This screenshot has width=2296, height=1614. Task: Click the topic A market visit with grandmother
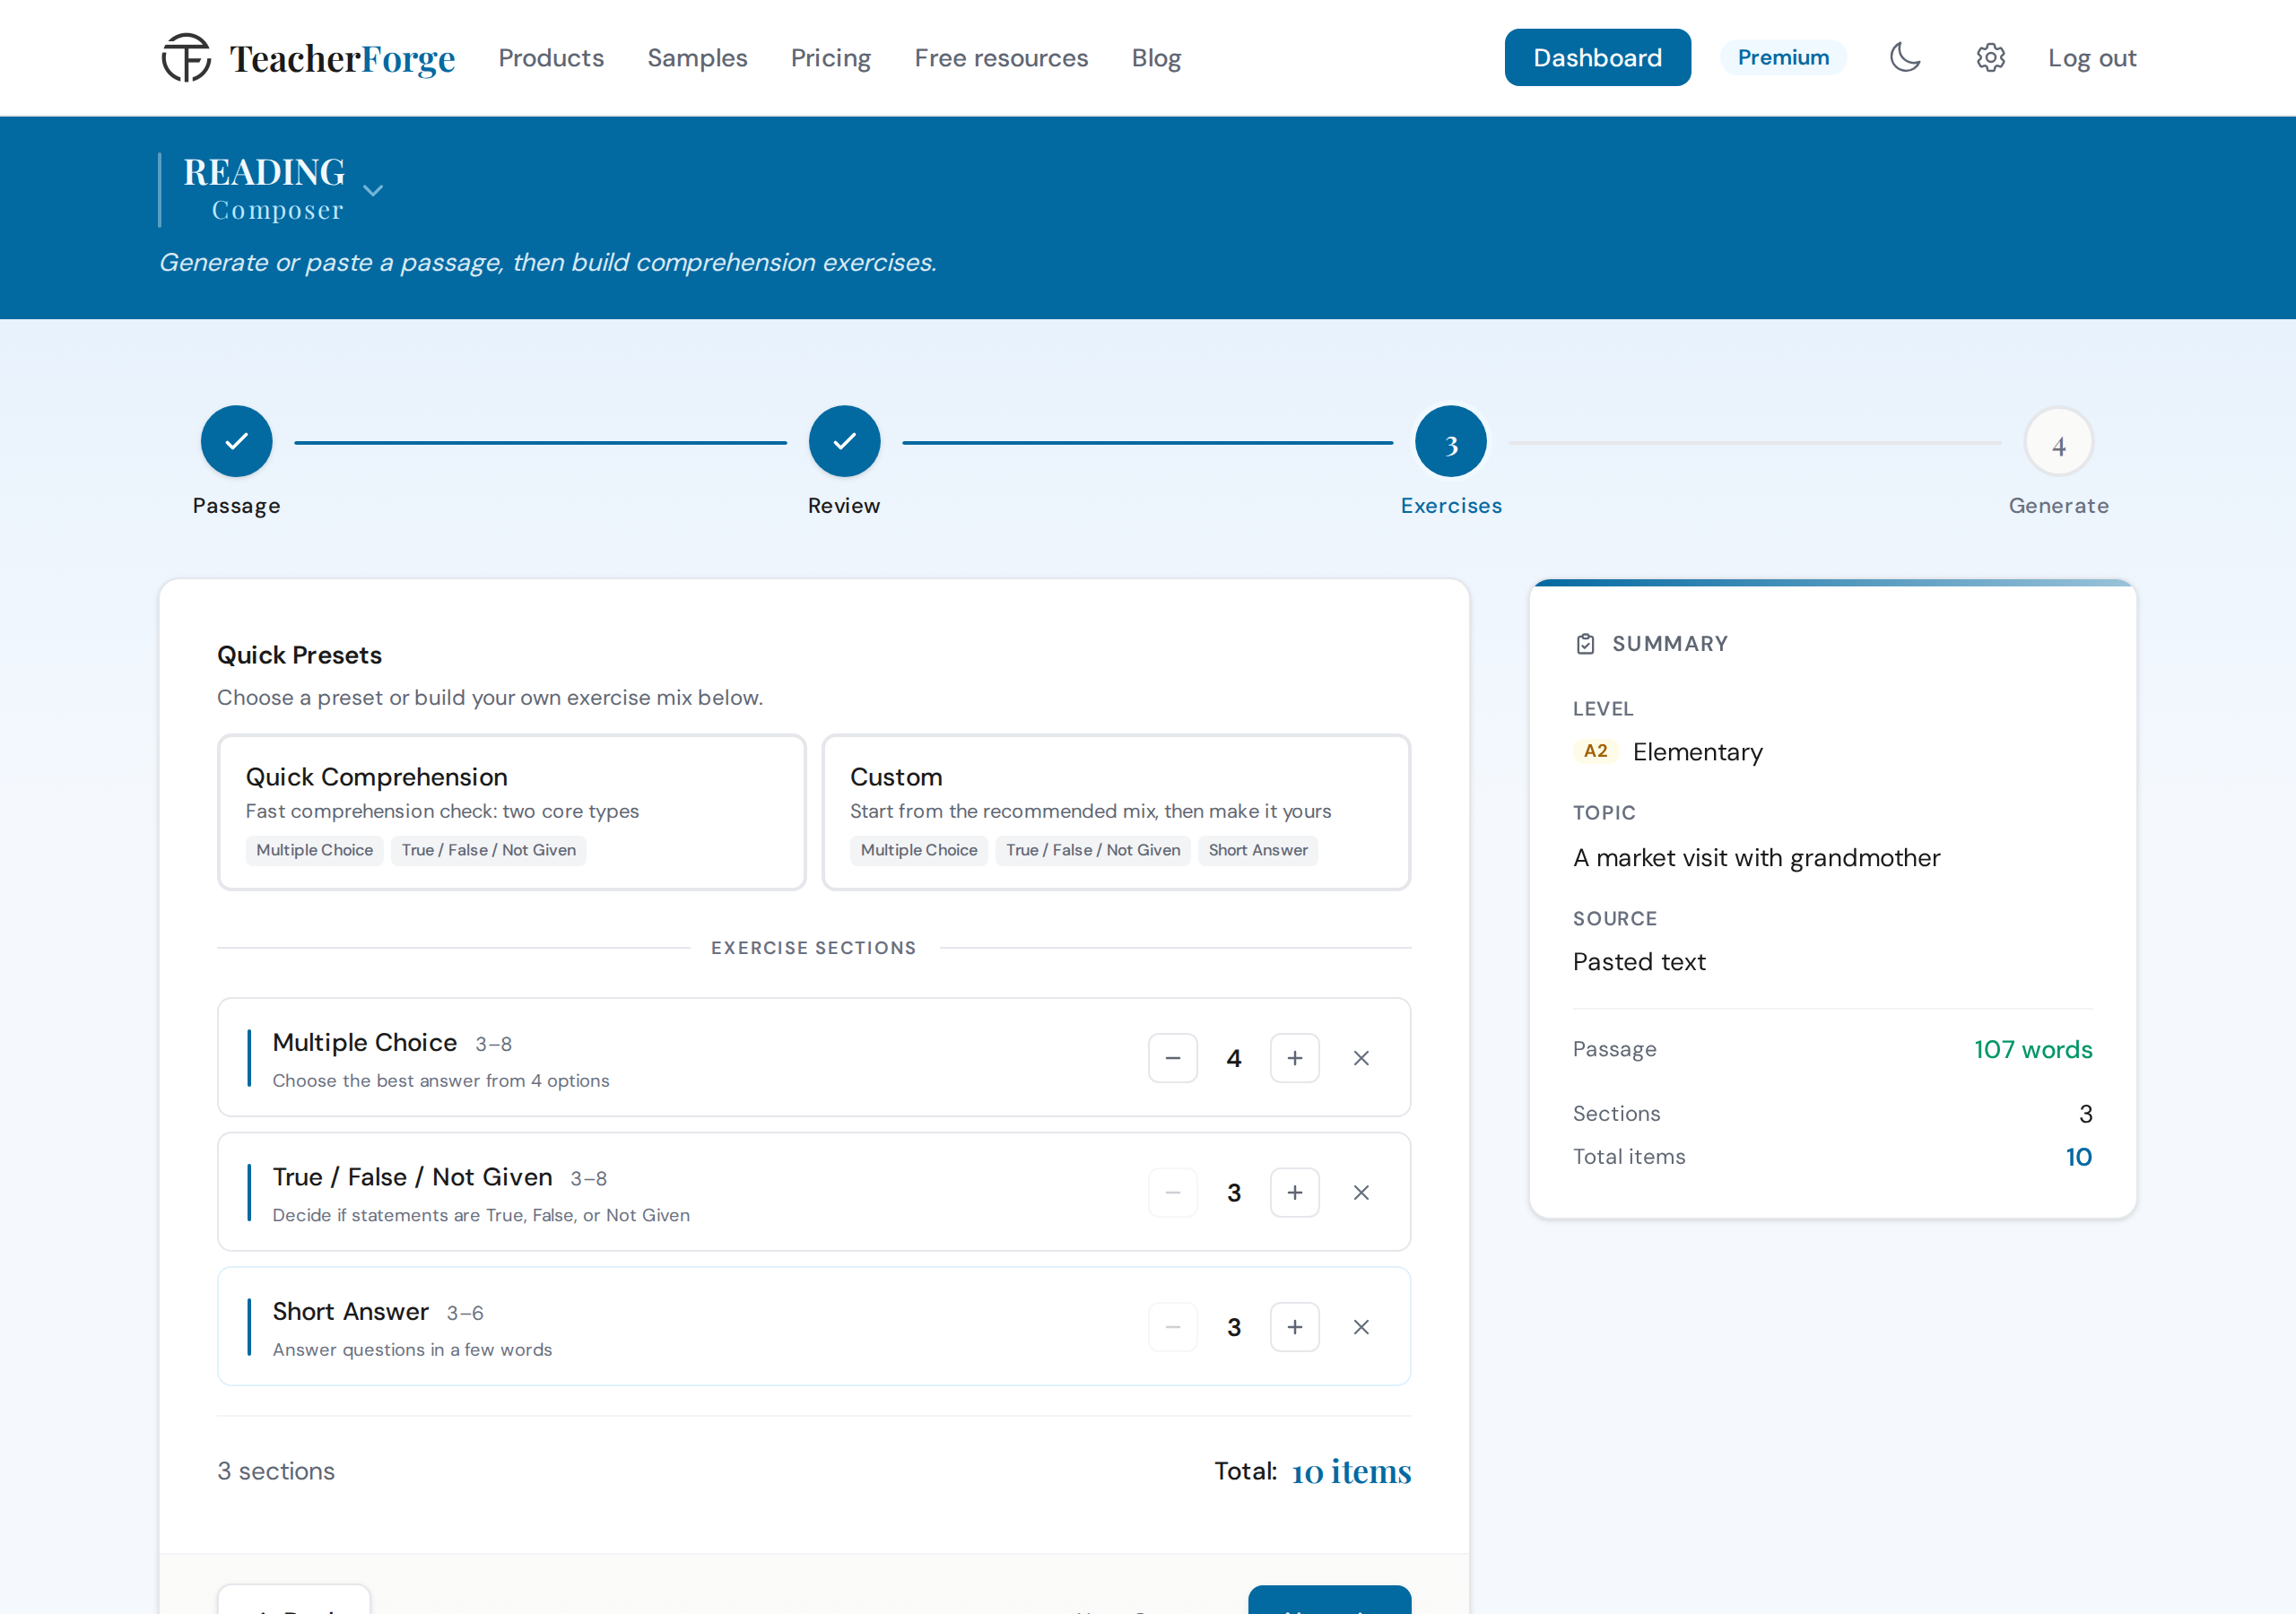pyautogui.click(x=1756, y=857)
